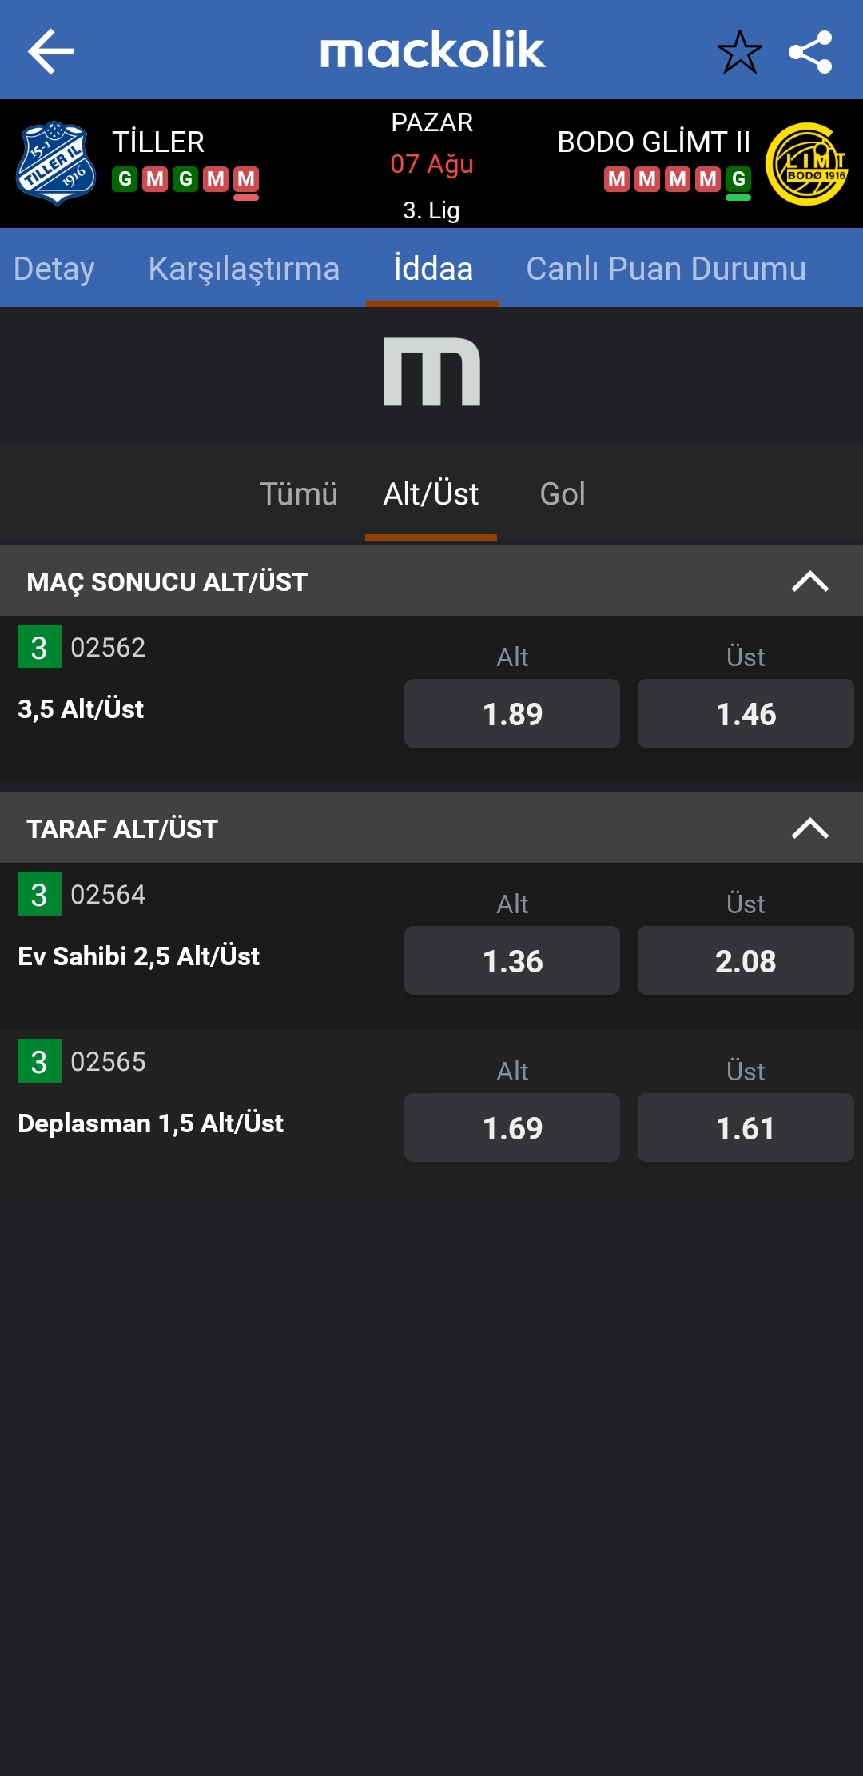Collapse the MAÇ SONUCU ALT/ÜST section
The image size is (863, 1776).
tap(810, 581)
